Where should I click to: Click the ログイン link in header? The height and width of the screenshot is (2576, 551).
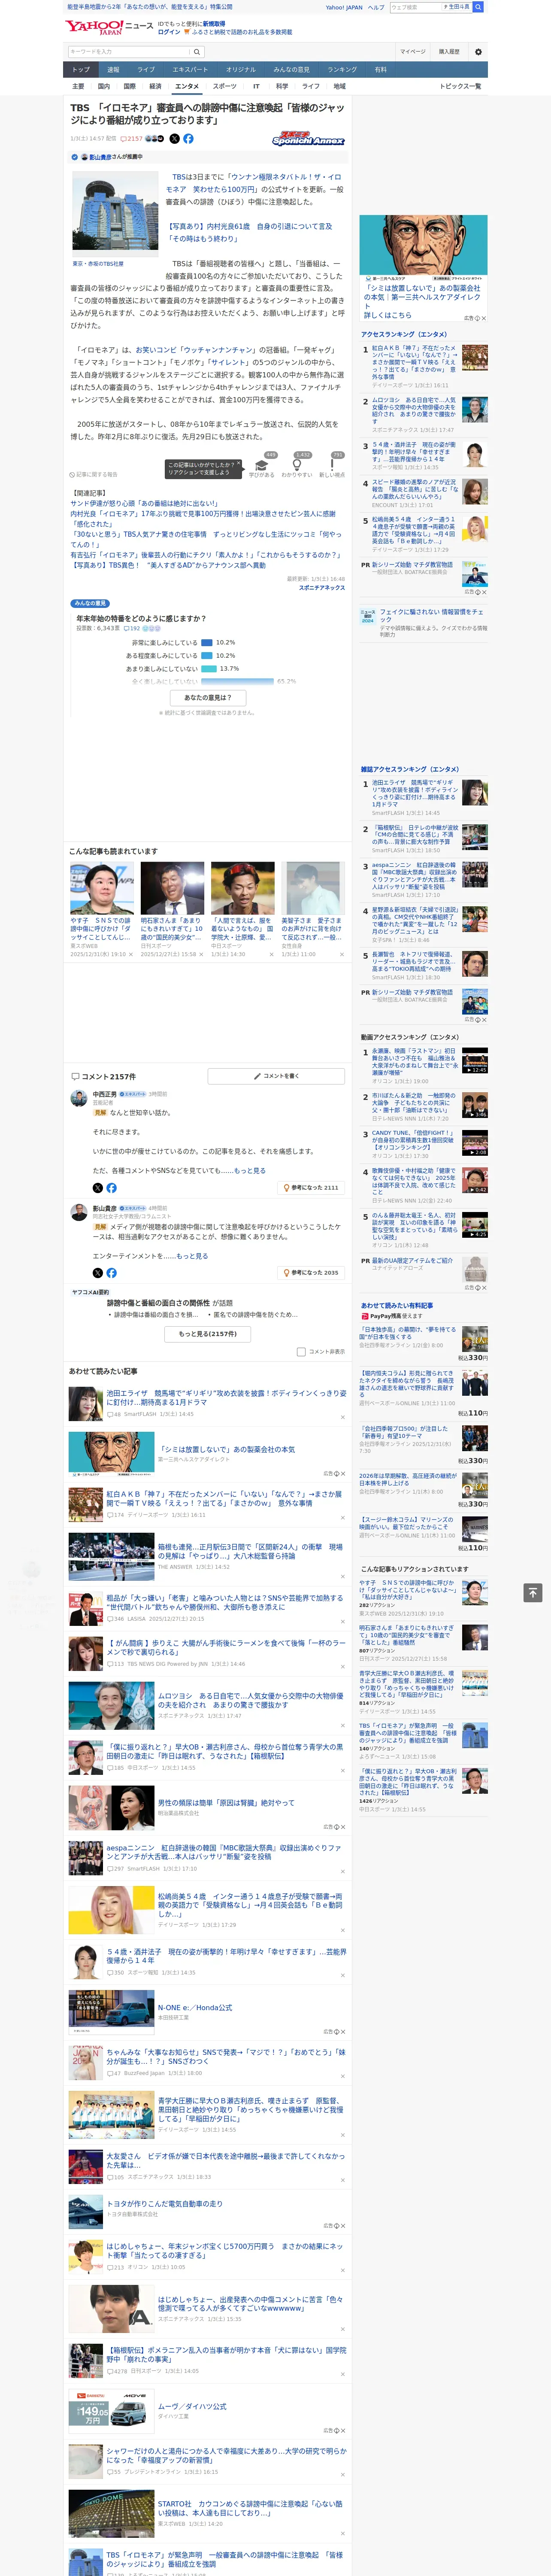[170, 32]
